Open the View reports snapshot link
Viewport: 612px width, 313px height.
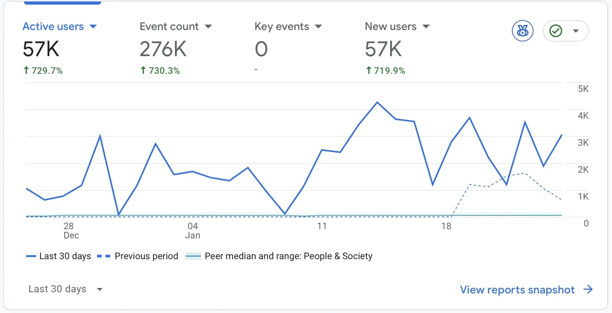coord(517,290)
